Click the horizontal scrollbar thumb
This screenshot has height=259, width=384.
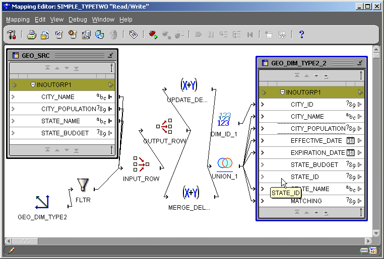(25, 241)
